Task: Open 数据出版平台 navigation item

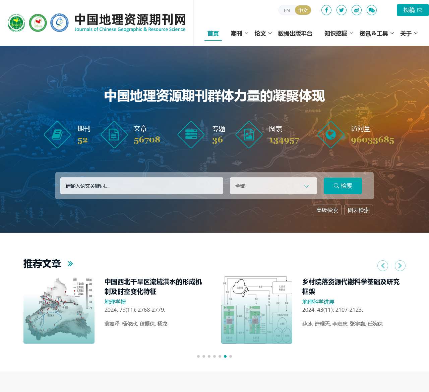Action: 295,33
